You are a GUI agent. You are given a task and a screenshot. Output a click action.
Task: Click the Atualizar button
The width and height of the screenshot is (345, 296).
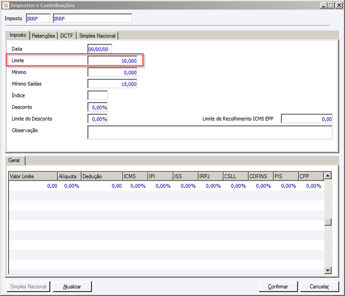(72, 287)
